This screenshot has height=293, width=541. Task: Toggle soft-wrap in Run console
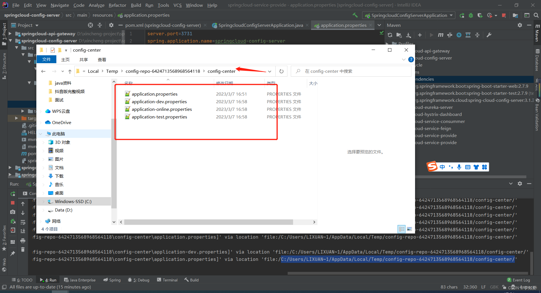23,222
